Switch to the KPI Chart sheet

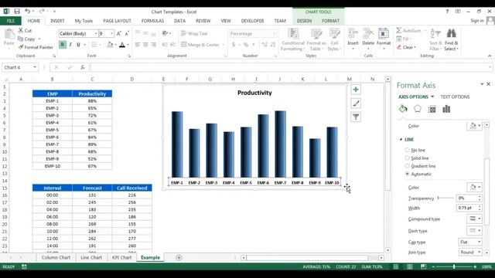pyautogui.click(x=121, y=257)
